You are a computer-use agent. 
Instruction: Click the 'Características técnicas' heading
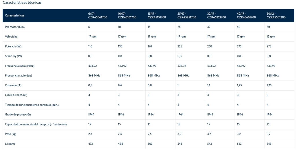(x=22, y=3)
